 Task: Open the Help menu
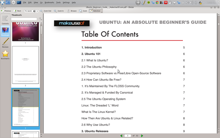(74, 2)
